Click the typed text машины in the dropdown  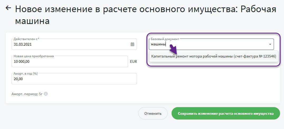coord(158,45)
